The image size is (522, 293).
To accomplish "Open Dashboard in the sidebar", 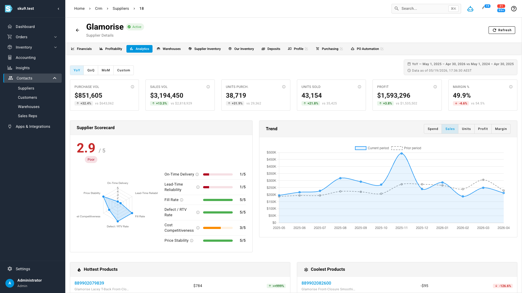I will coord(33,27).
